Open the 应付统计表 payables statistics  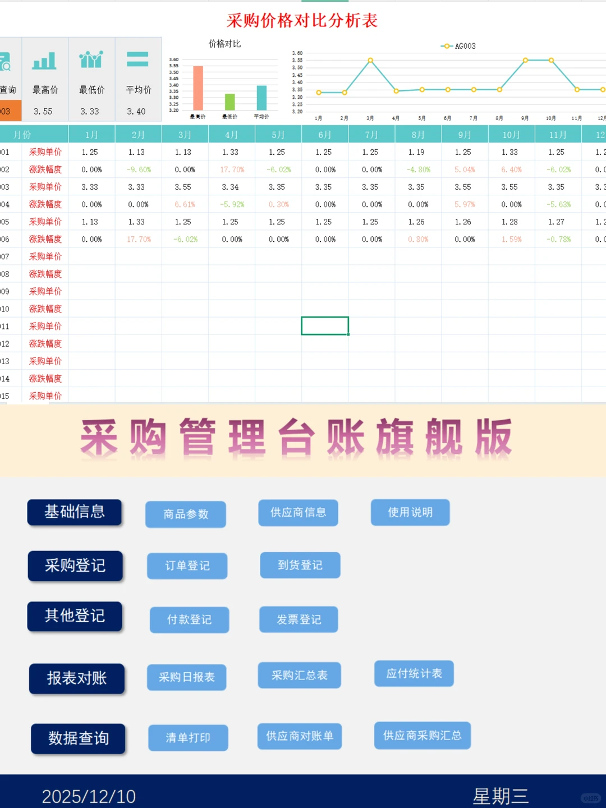coord(414,673)
